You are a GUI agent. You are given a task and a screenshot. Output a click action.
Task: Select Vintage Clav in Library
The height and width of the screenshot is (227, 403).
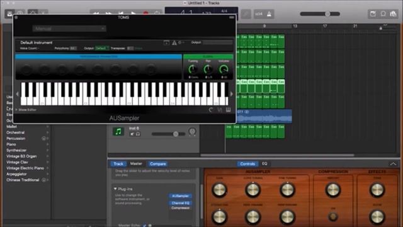[17, 162]
